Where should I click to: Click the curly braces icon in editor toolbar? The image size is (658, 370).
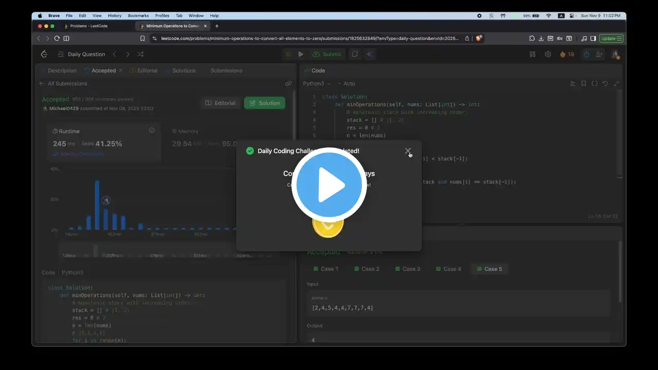click(595, 83)
